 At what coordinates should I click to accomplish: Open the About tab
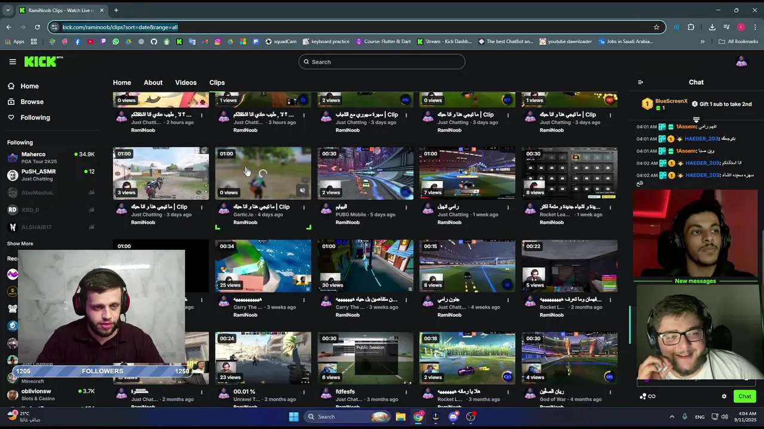153,83
